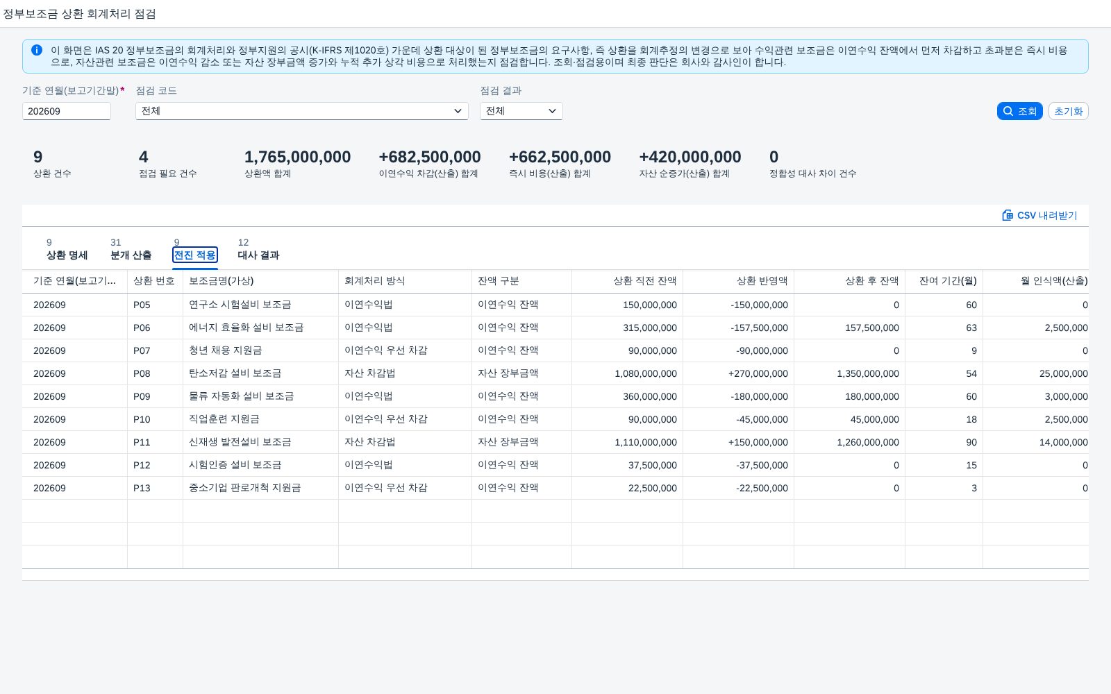
Task: Click the P09 상환 번호 cell
Action: (x=155, y=396)
